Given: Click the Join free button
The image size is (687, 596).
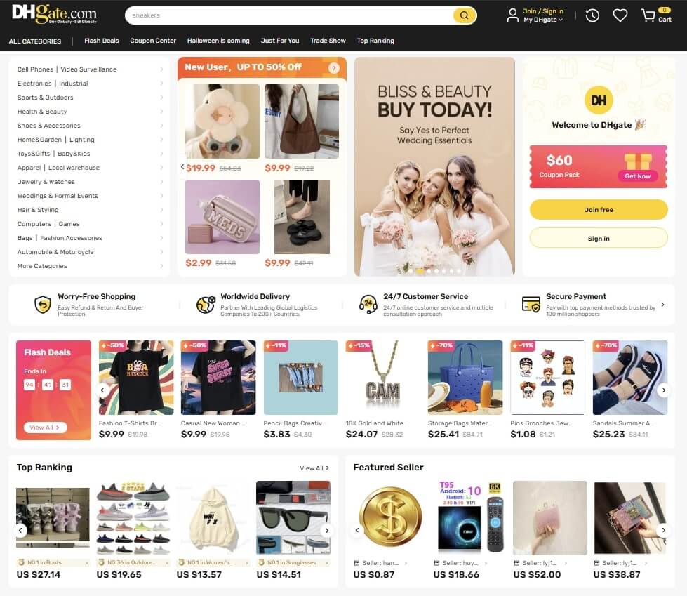Looking at the screenshot, I should tap(599, 210).
